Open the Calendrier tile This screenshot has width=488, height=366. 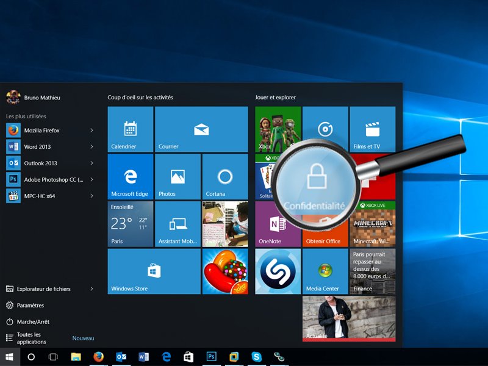129,128
